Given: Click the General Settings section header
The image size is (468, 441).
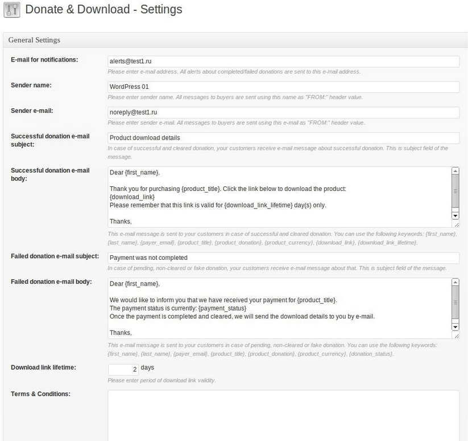Looking at the screenshot, I should (235, 40).
